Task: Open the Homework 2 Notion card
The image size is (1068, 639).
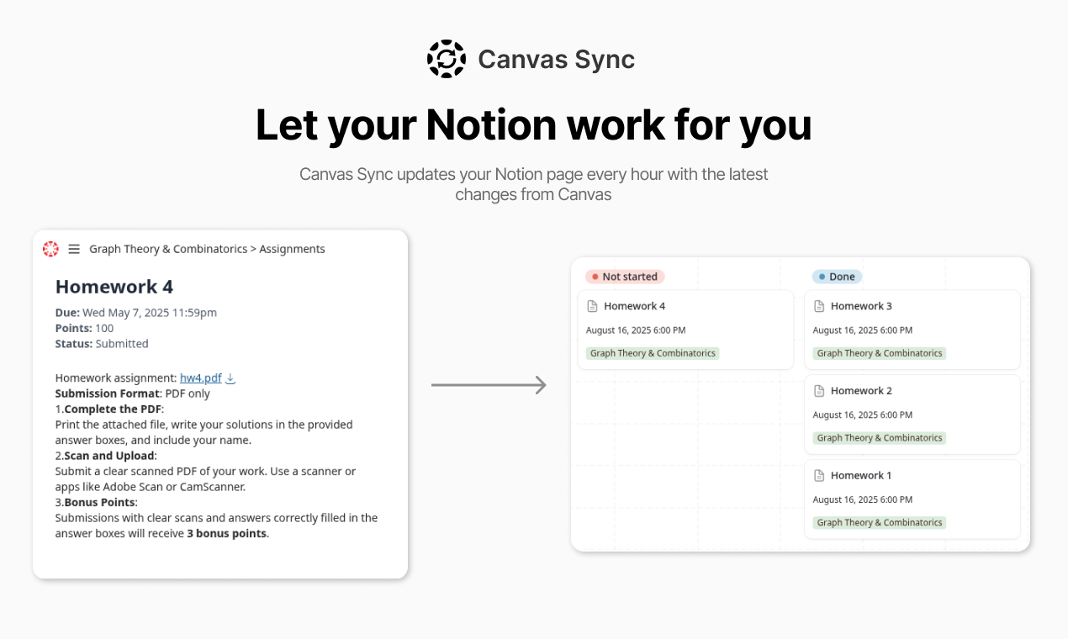Action: pyautogui.click(x=912, y=415)
